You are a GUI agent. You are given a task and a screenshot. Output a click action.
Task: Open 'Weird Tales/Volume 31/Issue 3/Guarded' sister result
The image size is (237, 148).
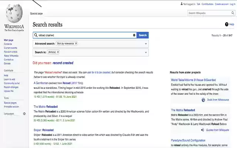[193, 80]
